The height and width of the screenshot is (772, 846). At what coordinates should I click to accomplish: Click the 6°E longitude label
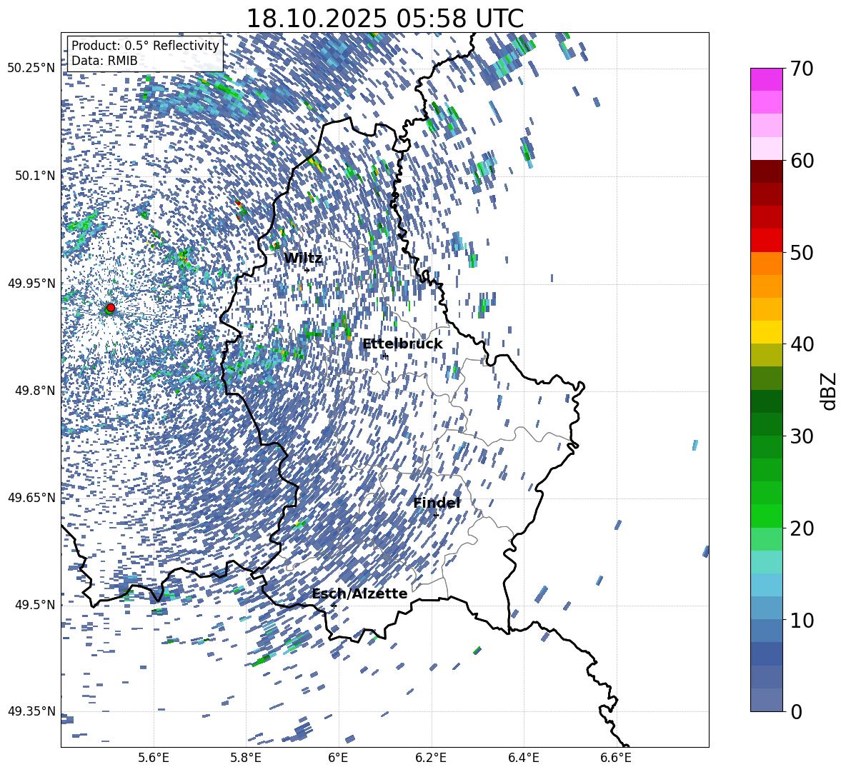338,758
